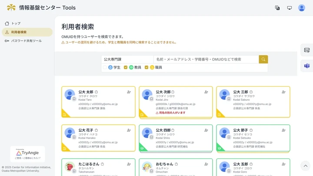Open the mail icon on right edge

click(307, 50)
